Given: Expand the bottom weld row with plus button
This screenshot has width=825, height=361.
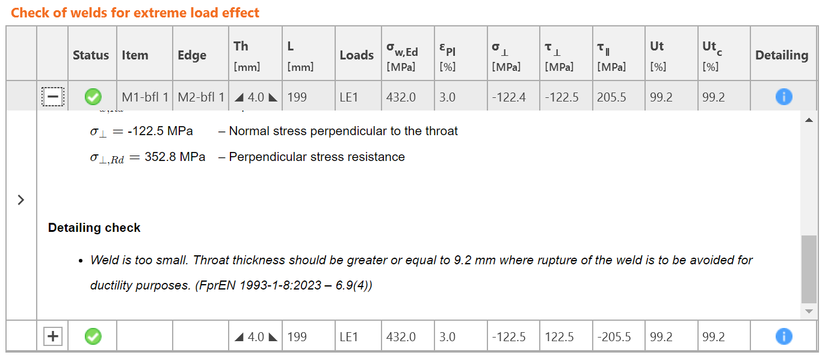Looking at the screenshot, I should (x=53, y=336).
